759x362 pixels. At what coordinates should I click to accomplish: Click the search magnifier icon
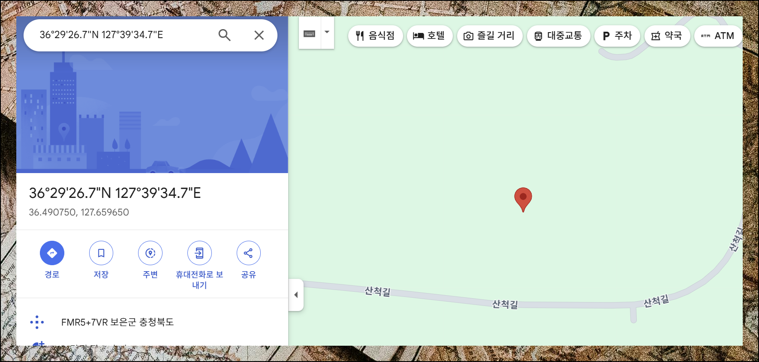coord(224,35)
